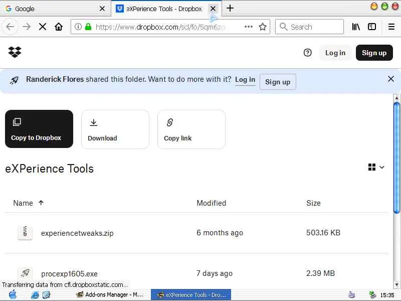This screenshot has width=401, height=301.
Task: Click the Firefox back arrow button
Action: click(10, 27)
